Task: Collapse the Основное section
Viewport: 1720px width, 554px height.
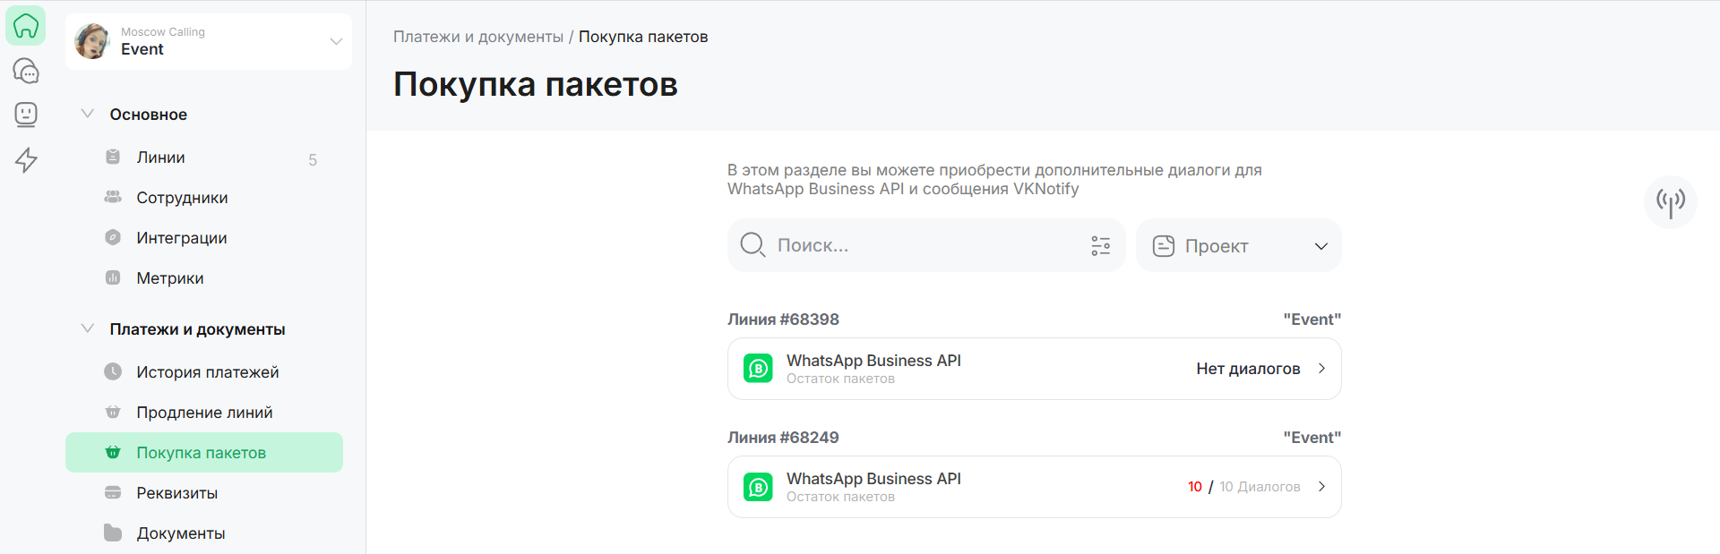Action: pyautogui.click(x=88, y=114)
